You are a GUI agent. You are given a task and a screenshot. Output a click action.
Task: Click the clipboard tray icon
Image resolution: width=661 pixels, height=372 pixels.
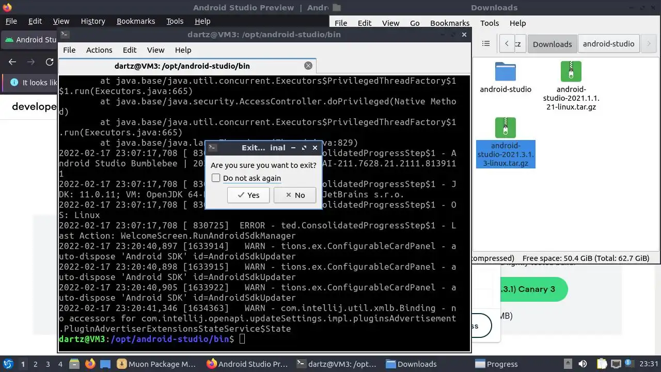coord(601,364)
